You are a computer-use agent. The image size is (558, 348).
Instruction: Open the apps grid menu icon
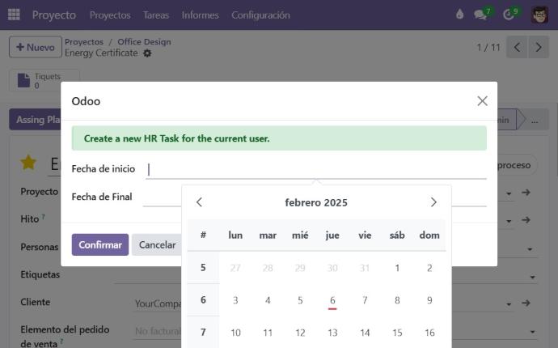click(14, 15)
